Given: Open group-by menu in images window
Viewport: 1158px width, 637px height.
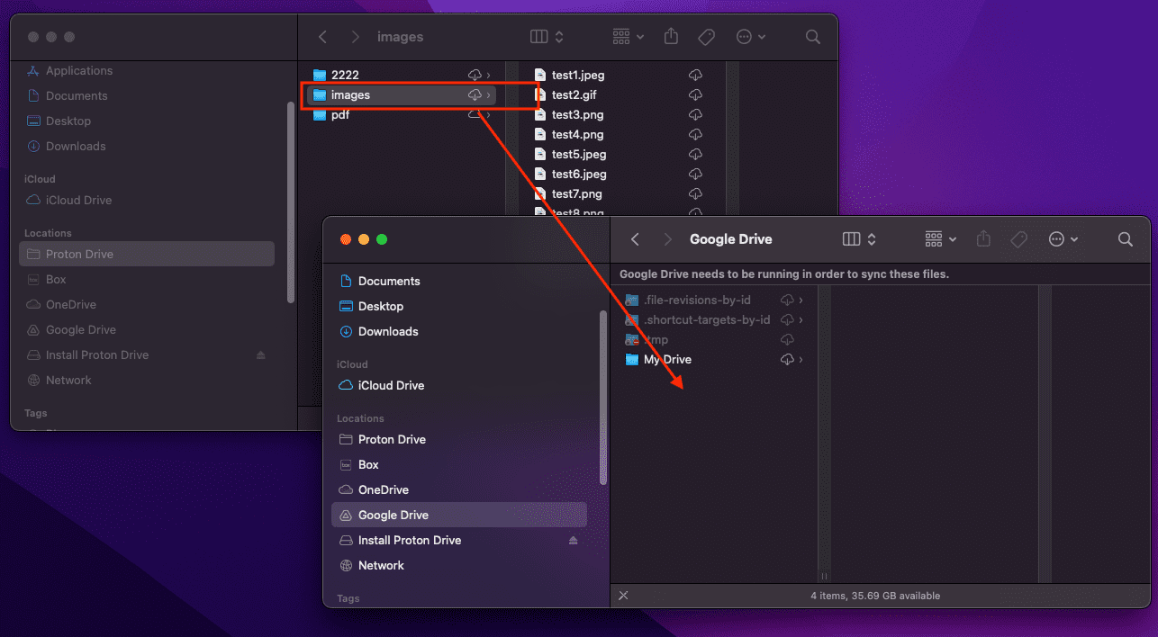Looking at the screenshot, I should tap(628, 37).
